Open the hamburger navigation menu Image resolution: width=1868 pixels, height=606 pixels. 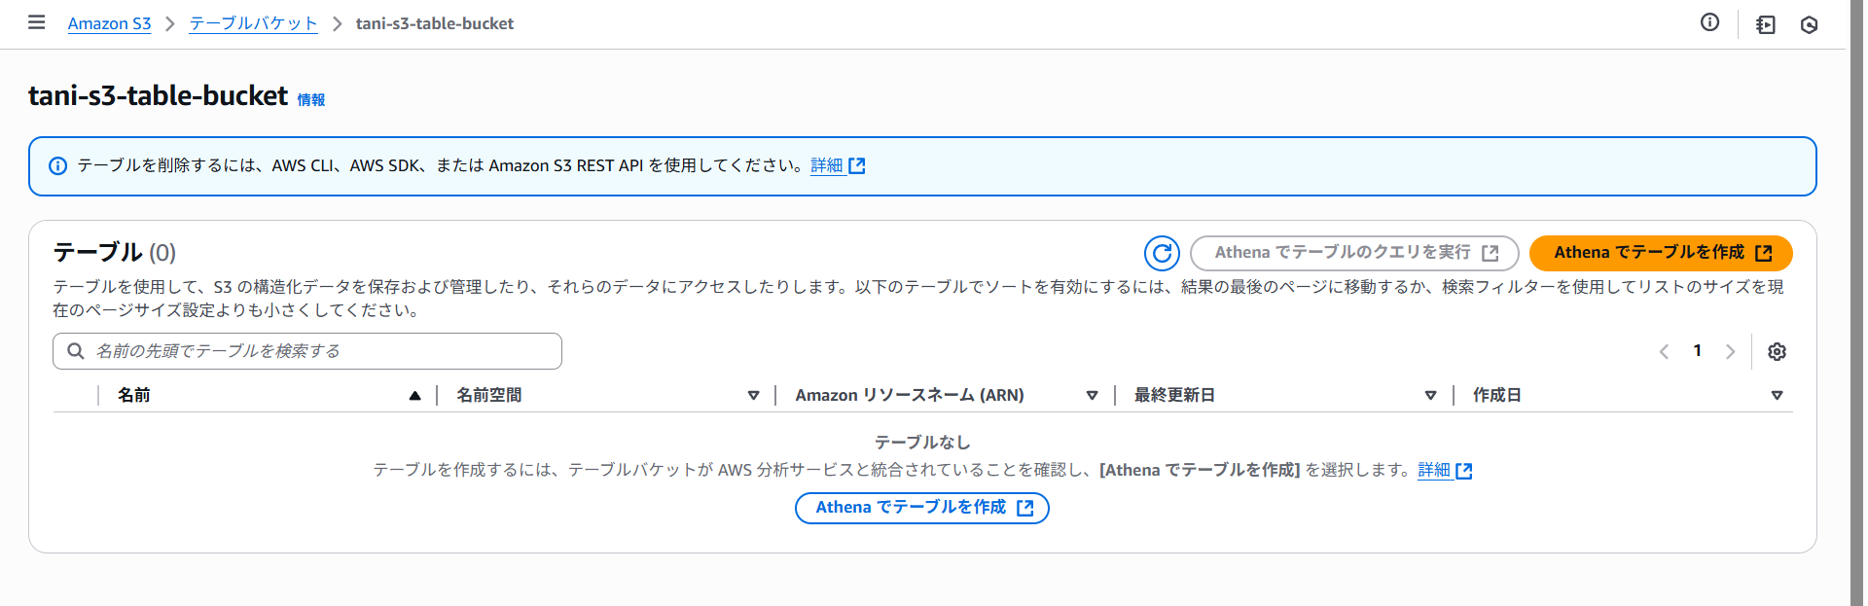[x=37, y=22]
